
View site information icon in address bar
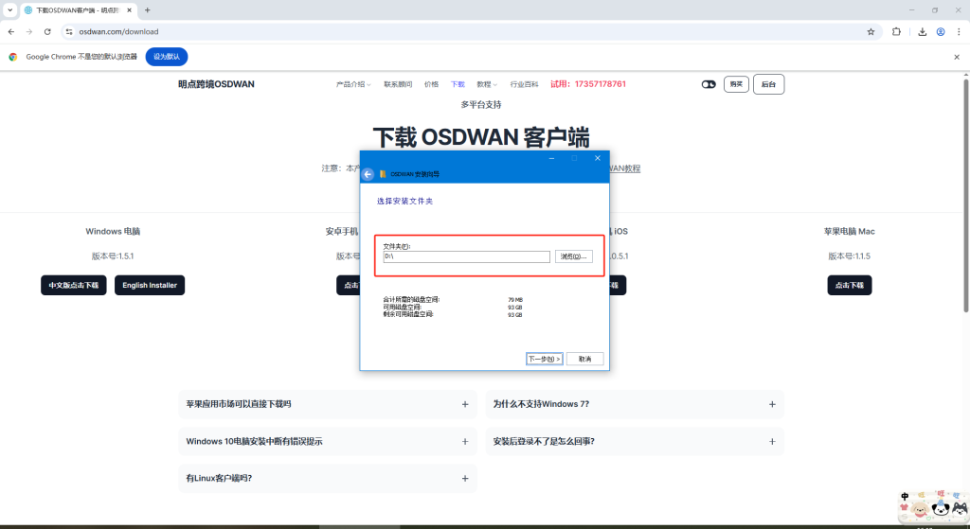[69, 31]
